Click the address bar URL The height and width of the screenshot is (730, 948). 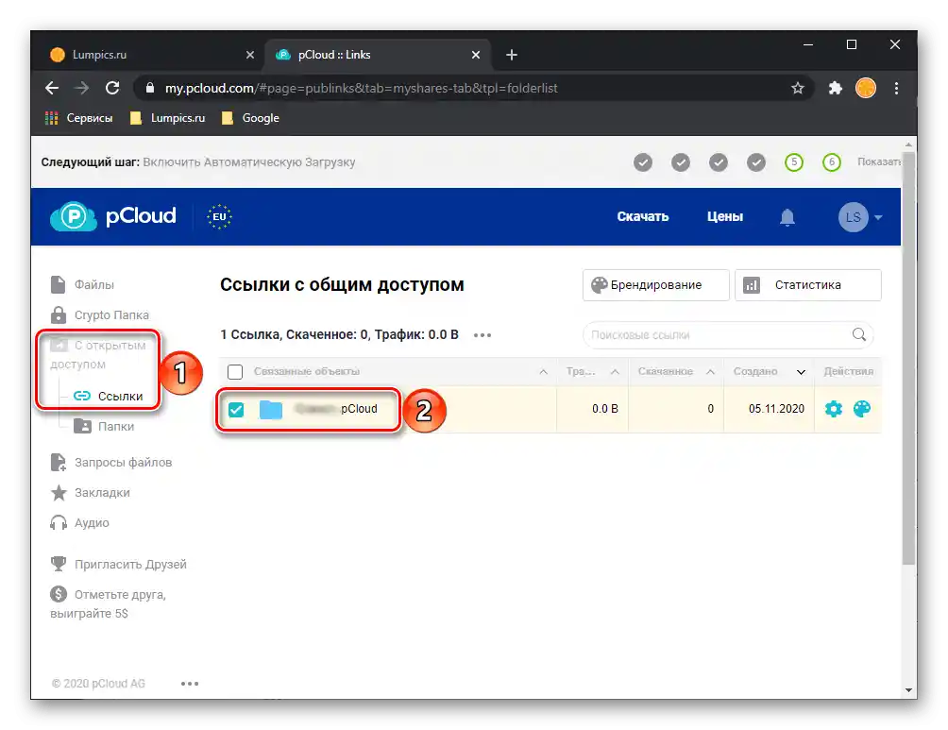point(361,89)
